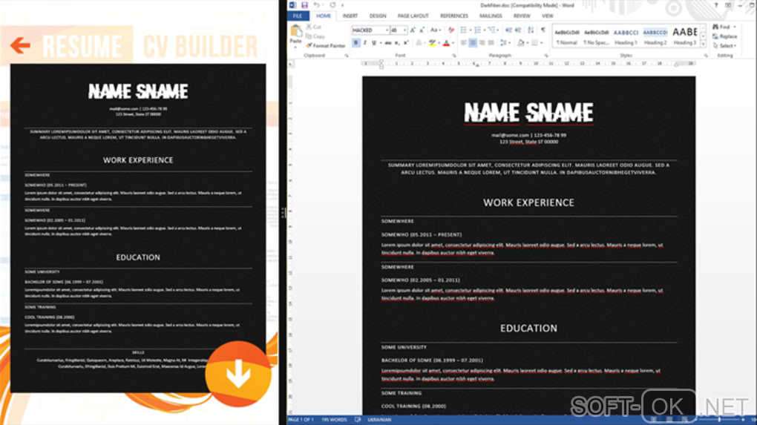Open the font size 48 dropdown
This screenshot has height=425, width=757.
[x=404, y=30]
